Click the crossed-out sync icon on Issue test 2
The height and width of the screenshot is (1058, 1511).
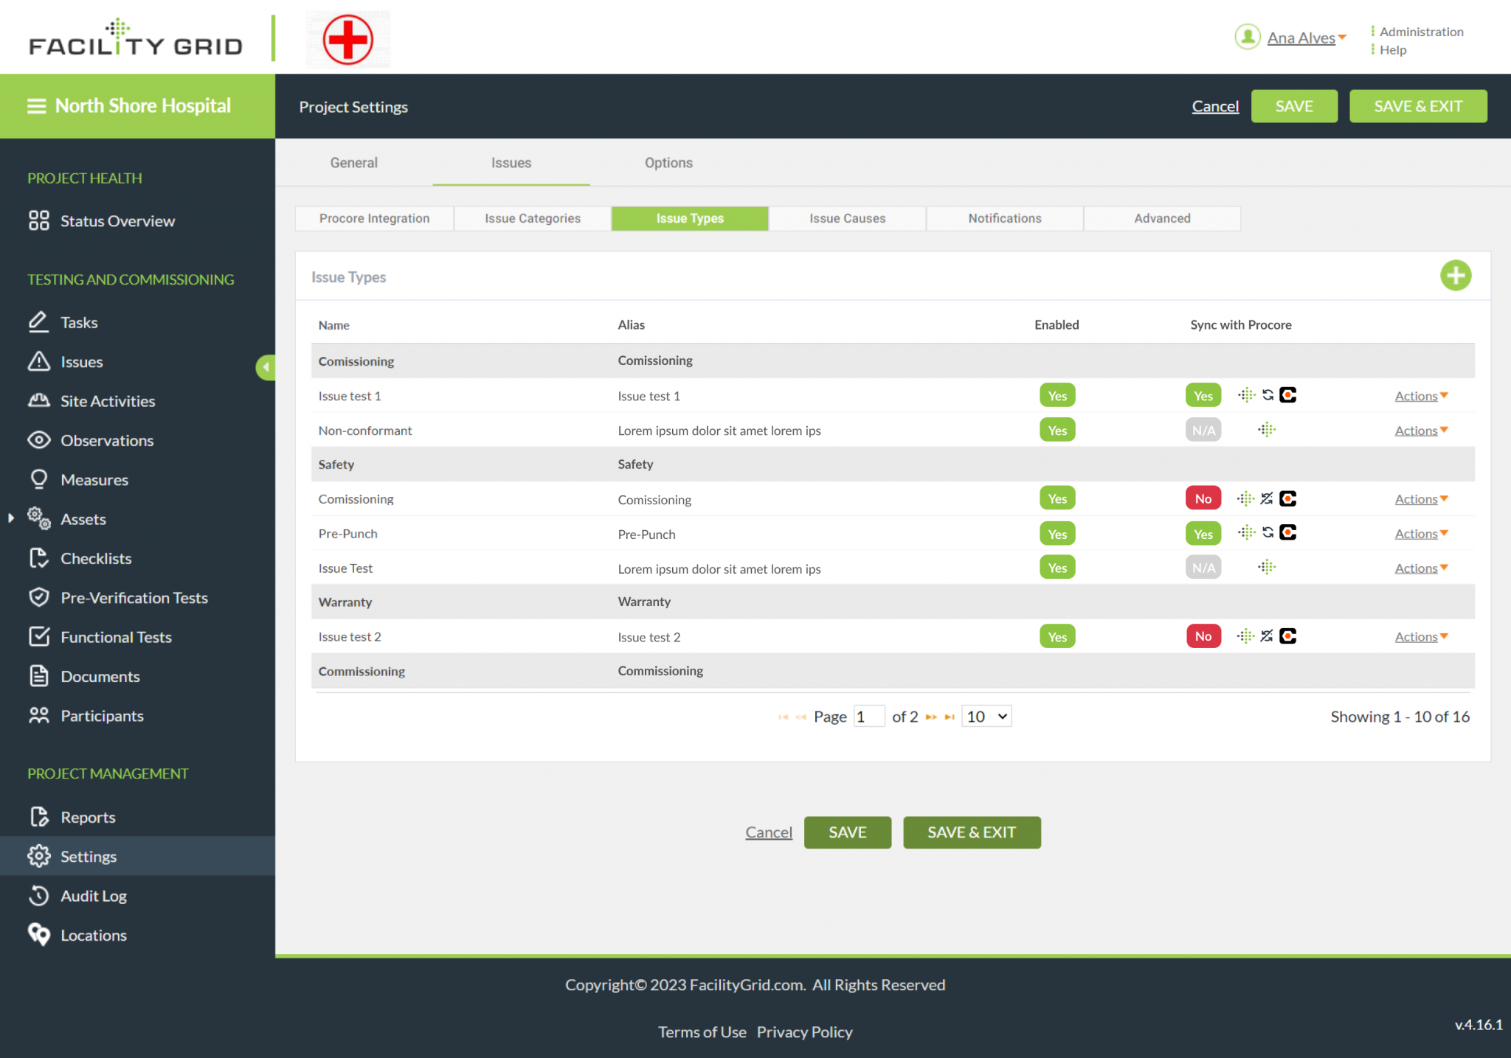pyautogui.click(x=1268, y=636)
